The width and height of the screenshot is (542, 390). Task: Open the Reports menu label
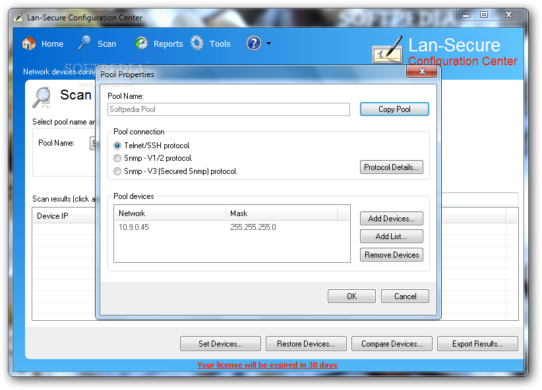[168, 44]
